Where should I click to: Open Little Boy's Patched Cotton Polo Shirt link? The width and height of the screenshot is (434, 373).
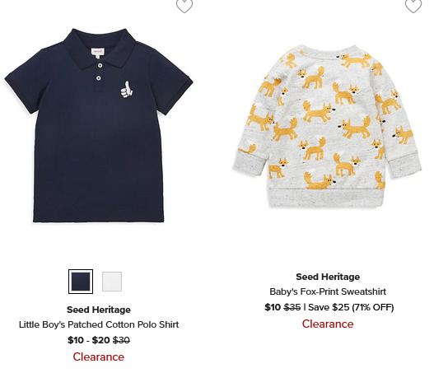99,324
